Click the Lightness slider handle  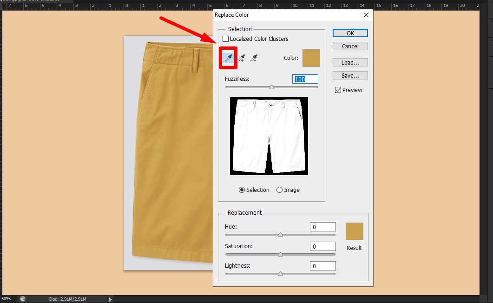[x=280, y=274]
